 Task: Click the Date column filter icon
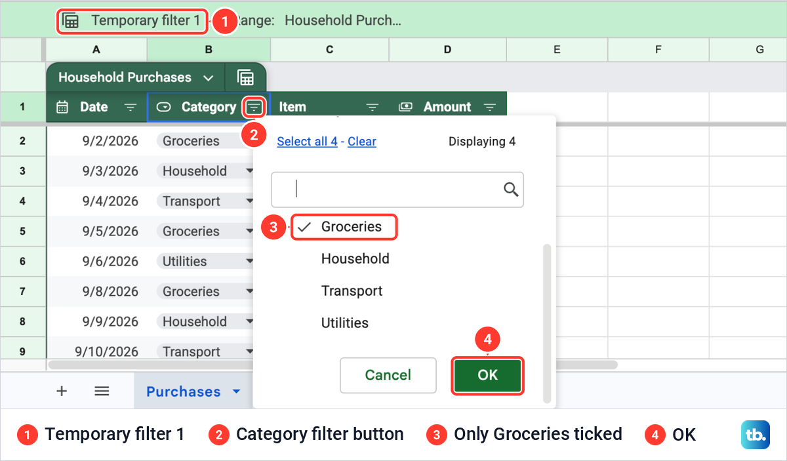pos(131,107)
